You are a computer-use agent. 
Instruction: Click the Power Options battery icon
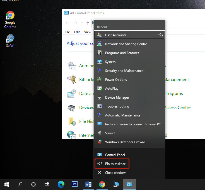100,79
